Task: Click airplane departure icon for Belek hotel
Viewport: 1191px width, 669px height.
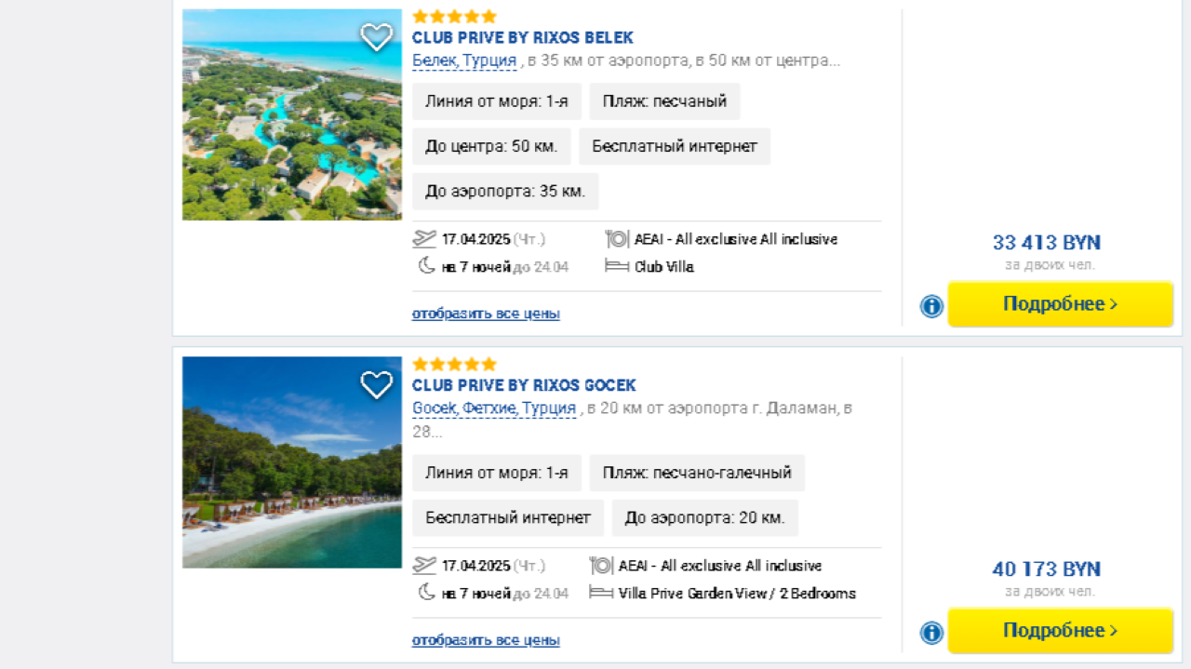Action: pyautogui.click(x=424, y=239)
